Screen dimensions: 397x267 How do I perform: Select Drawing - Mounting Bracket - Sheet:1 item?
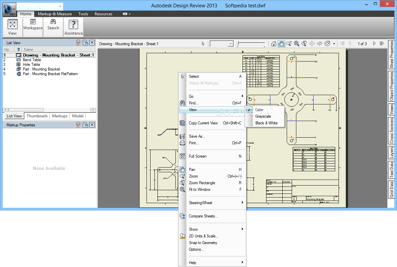tap(50, 55)
